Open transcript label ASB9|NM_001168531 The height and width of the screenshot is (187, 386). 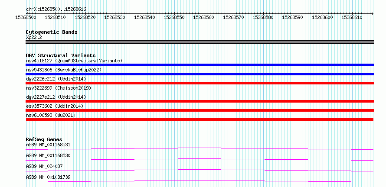click(48, 145)
